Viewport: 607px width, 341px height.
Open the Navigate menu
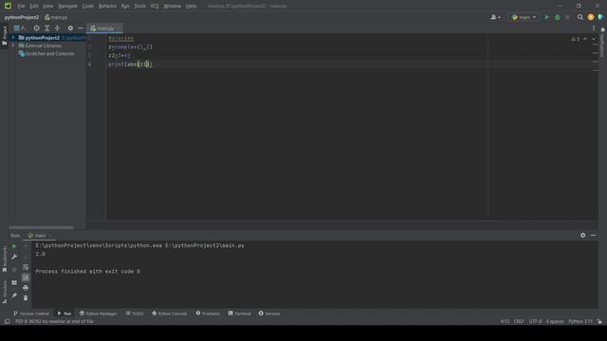[67, 7]
